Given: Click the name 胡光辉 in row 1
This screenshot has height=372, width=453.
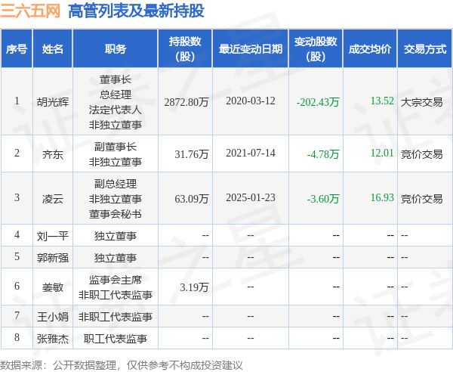Looking at the screenshot, I should tap(53, 102).
